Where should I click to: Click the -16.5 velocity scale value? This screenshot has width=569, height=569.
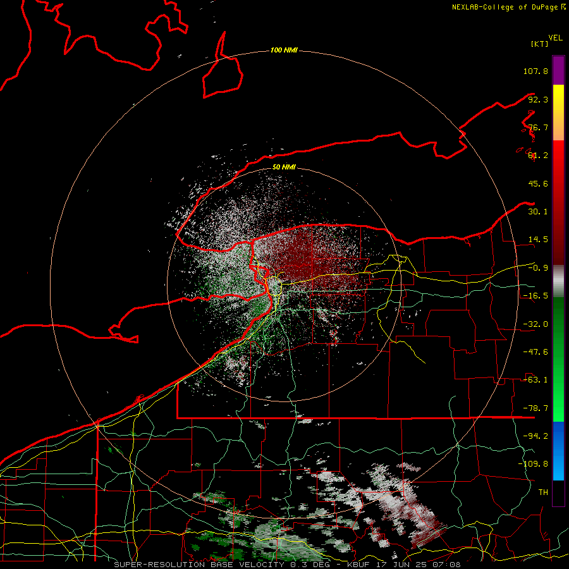[x=535, y=296]
